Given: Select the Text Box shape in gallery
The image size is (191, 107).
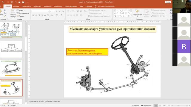Looking at the screenshot, I should click(115, 10).
